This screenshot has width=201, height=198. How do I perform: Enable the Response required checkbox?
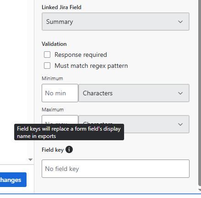coord(47,55)
